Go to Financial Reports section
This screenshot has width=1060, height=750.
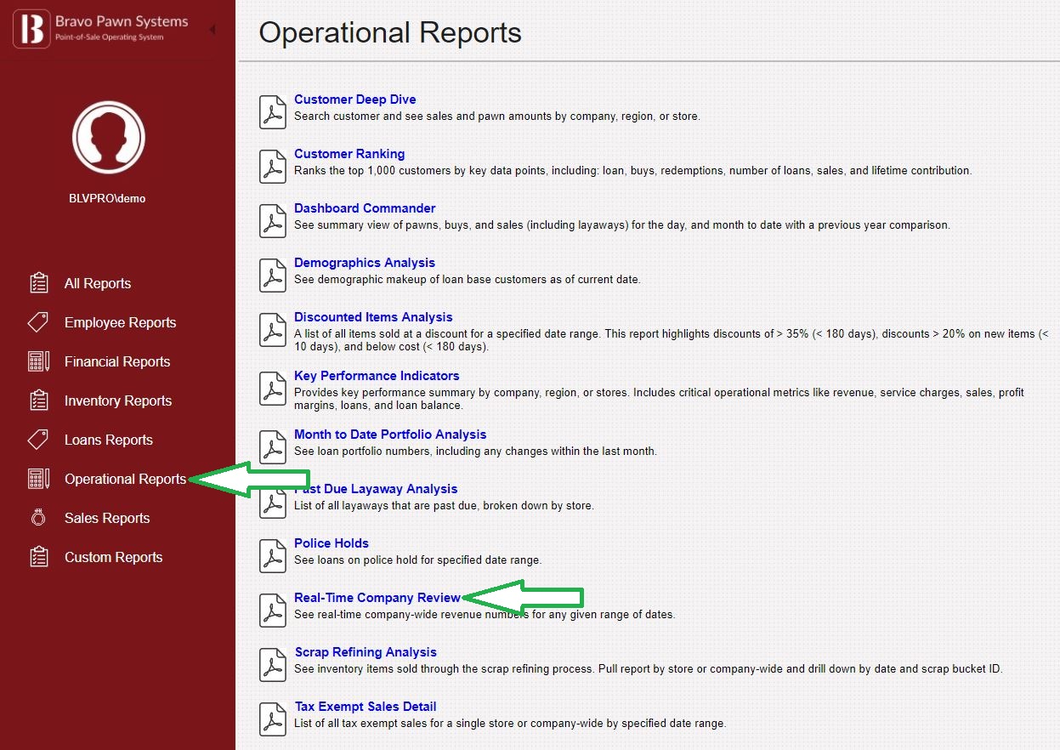(x=117, y=362)
